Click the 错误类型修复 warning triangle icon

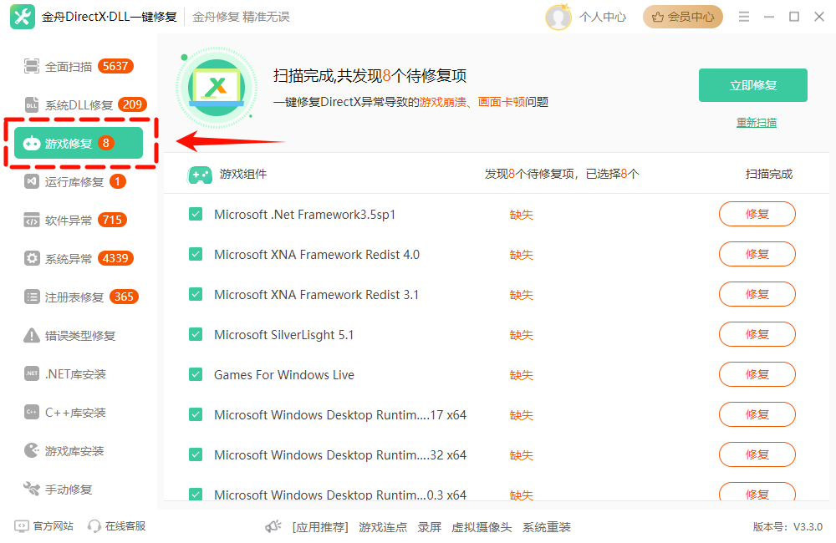click(32, 335)
